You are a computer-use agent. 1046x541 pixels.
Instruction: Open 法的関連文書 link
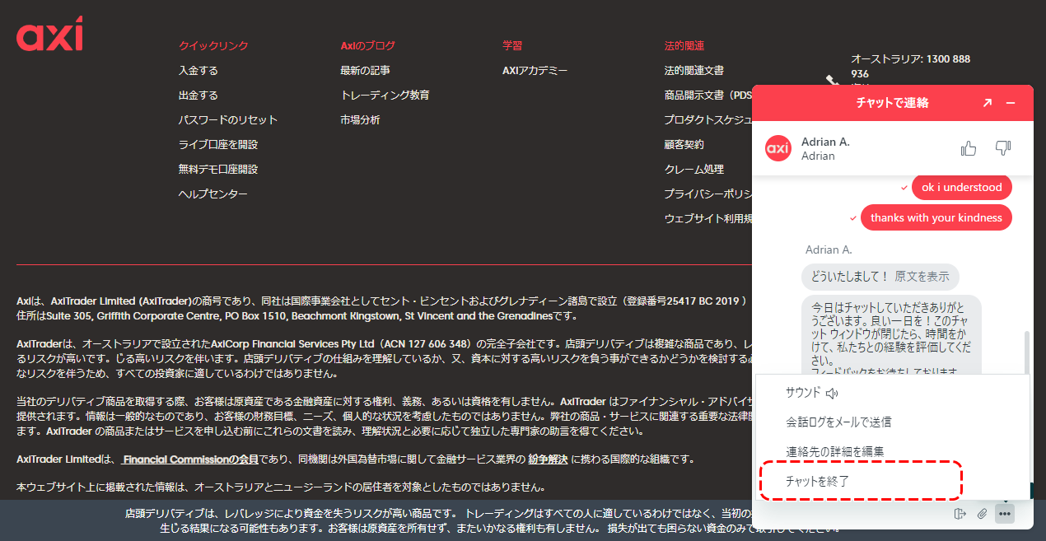694,71
